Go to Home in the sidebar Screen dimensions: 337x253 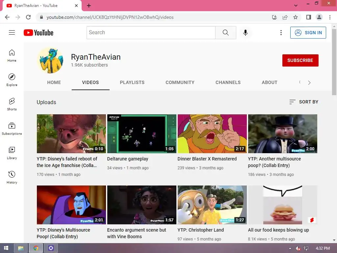[x=12, y=56]
